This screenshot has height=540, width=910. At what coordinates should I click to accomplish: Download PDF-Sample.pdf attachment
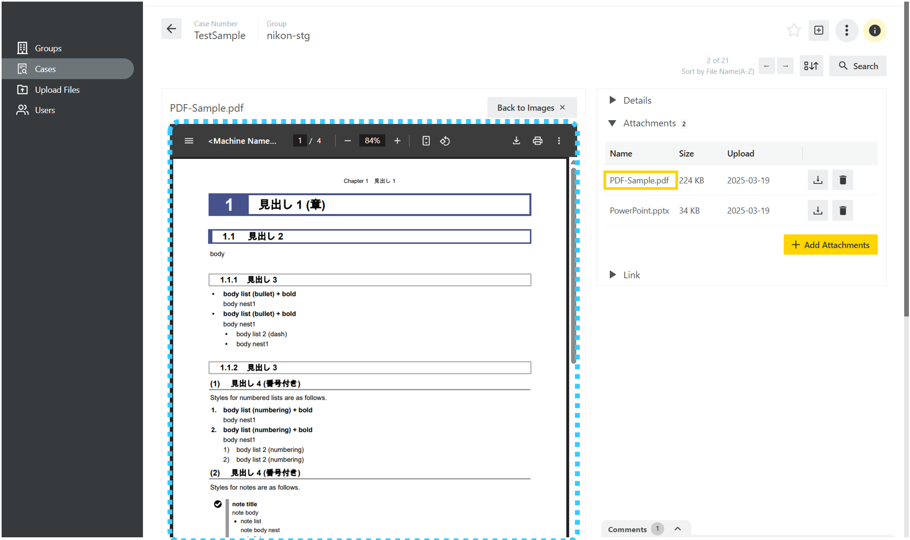coord(818,180)
